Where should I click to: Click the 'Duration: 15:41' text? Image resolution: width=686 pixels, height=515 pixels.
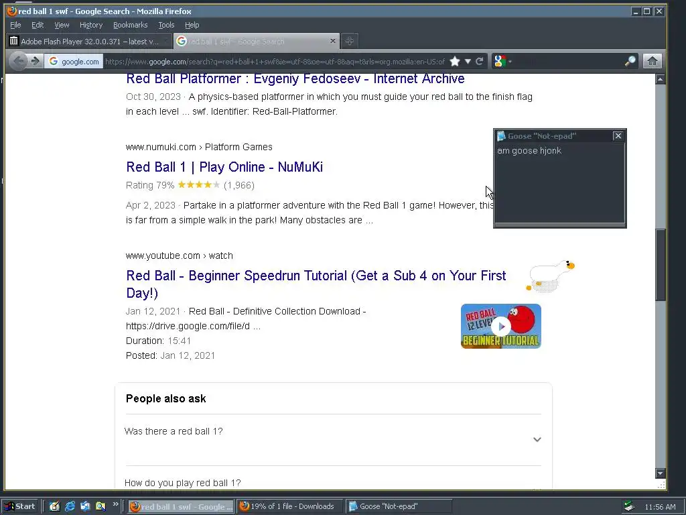[x=158, y=341]
